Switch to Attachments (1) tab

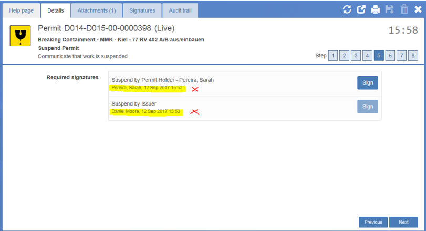coord(97,10)
